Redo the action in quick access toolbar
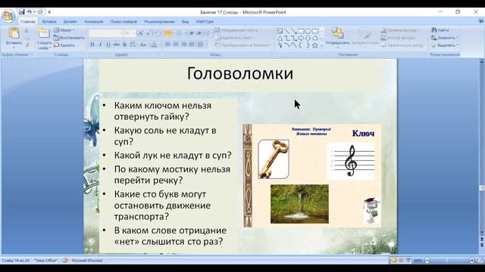 tap(40, 12)
